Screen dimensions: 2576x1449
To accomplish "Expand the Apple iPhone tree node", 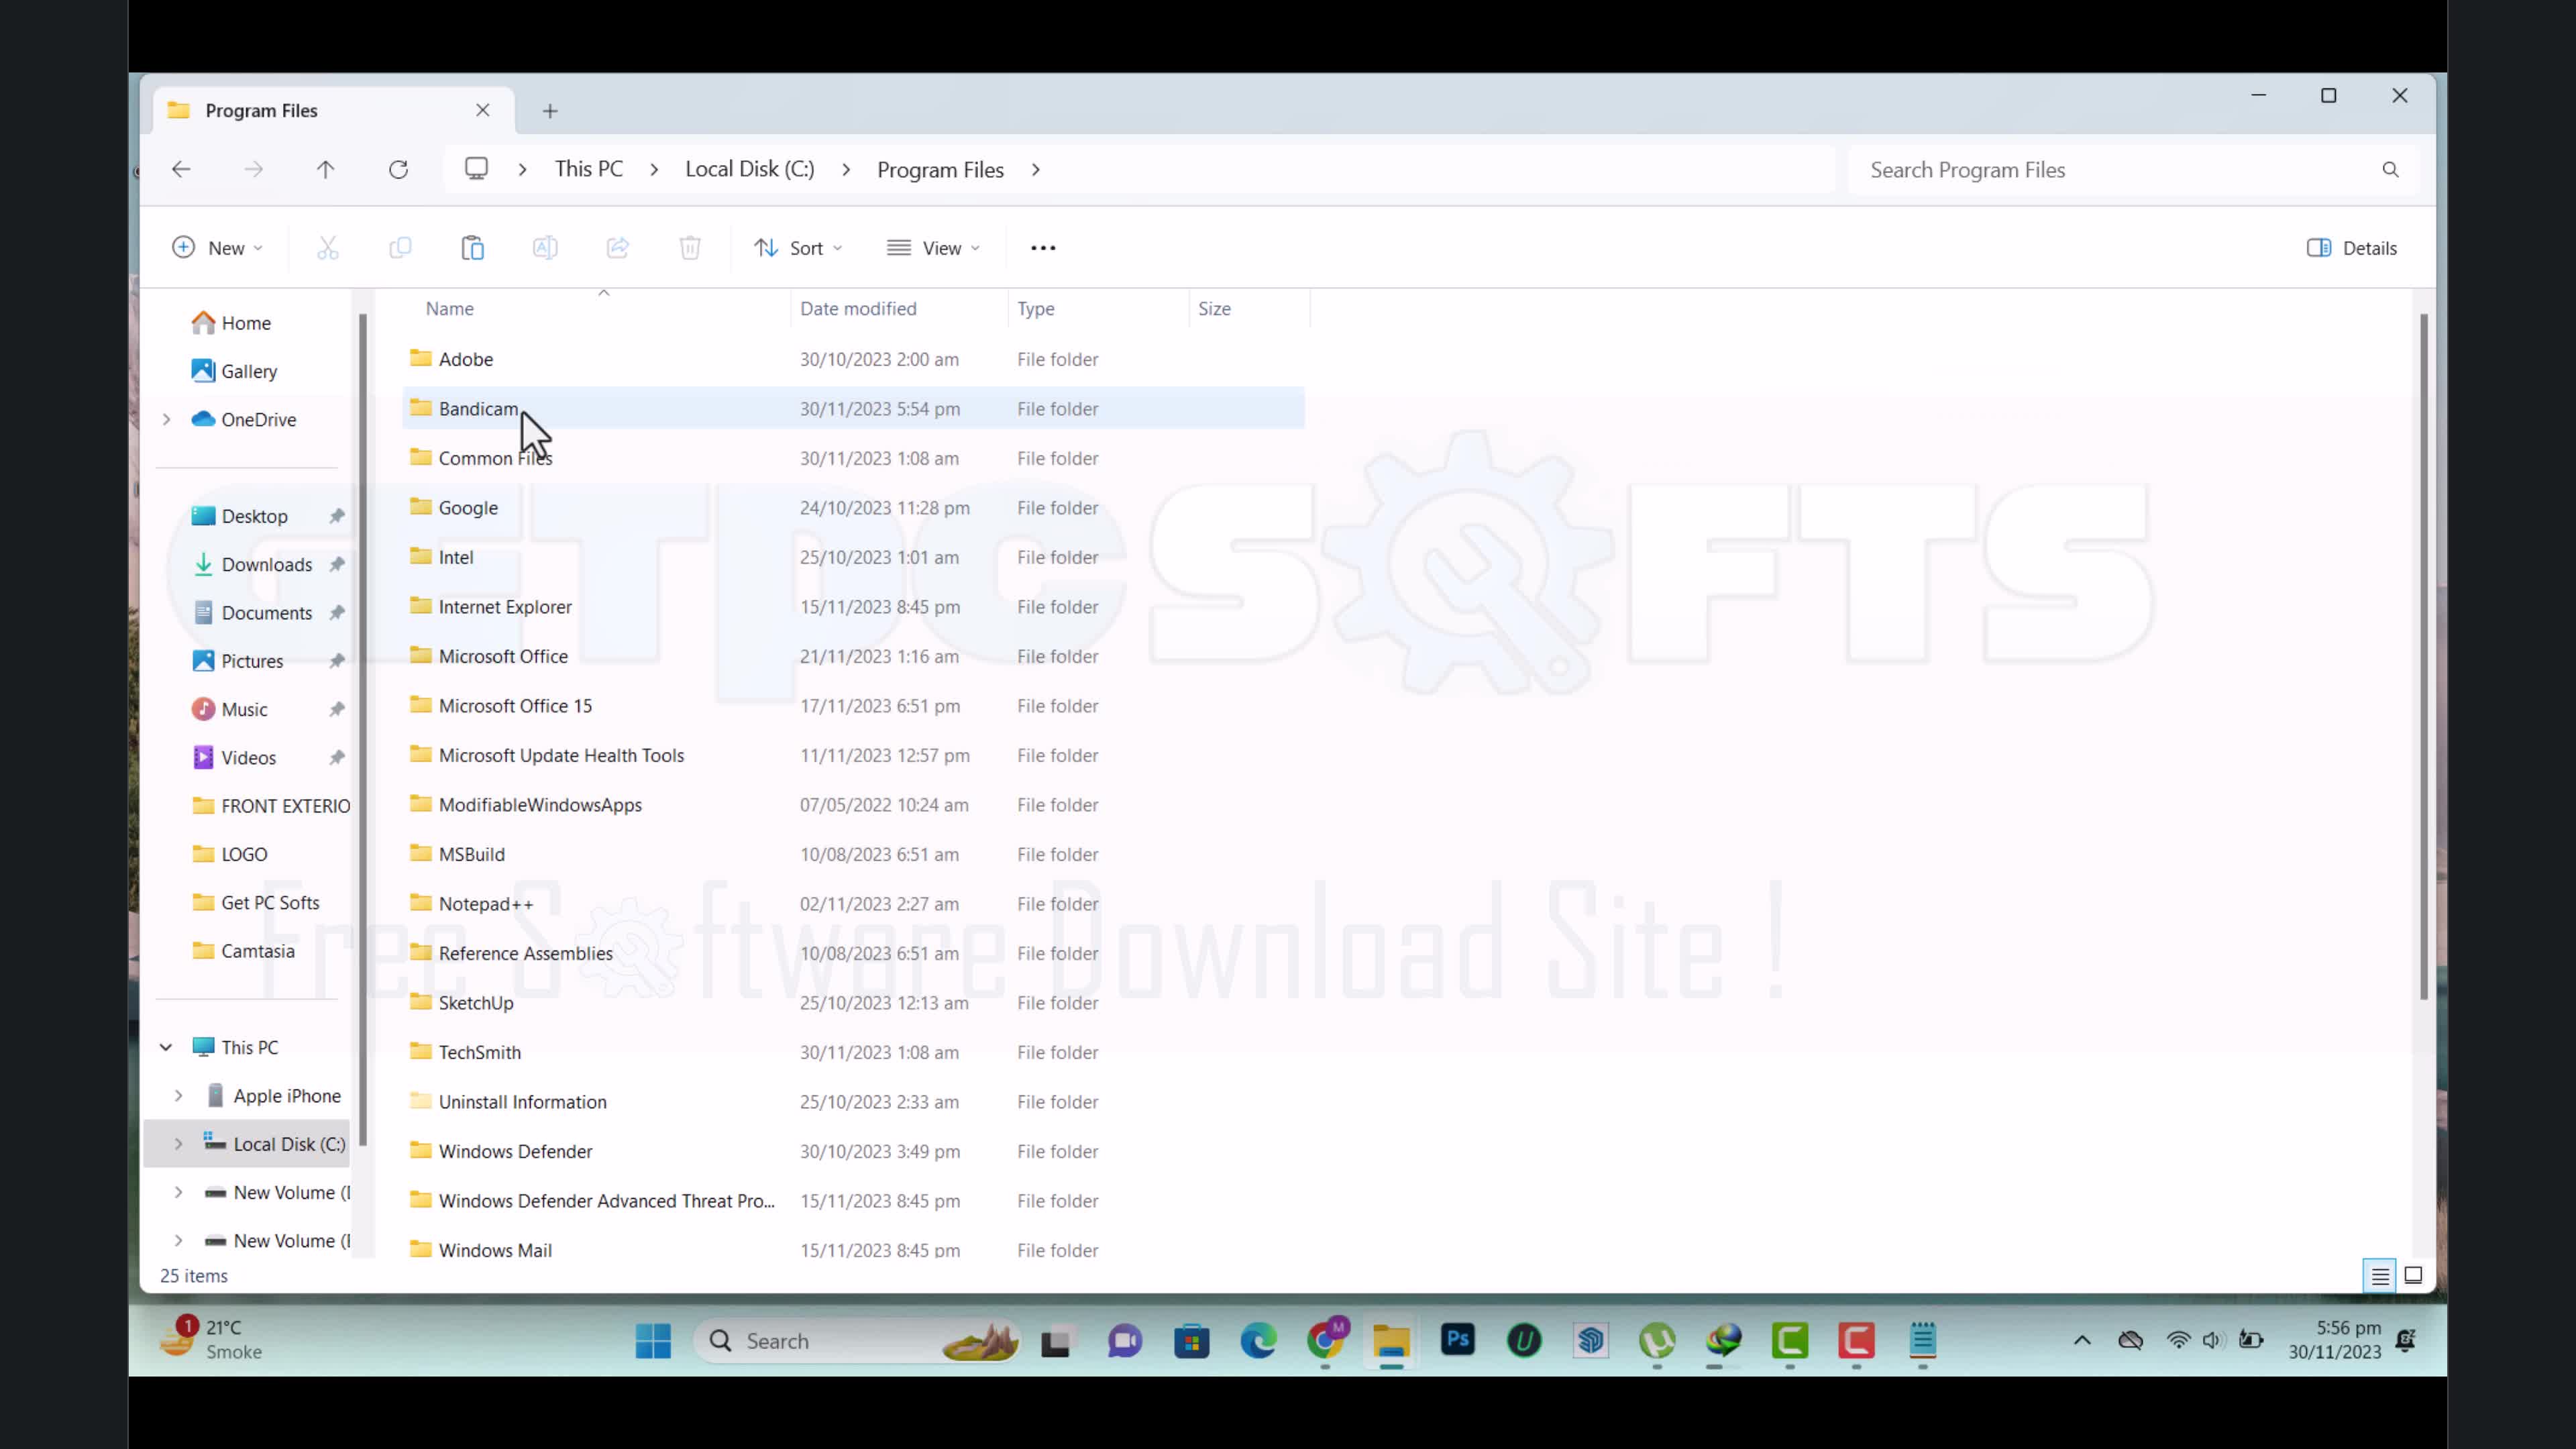I will 178,1095.
